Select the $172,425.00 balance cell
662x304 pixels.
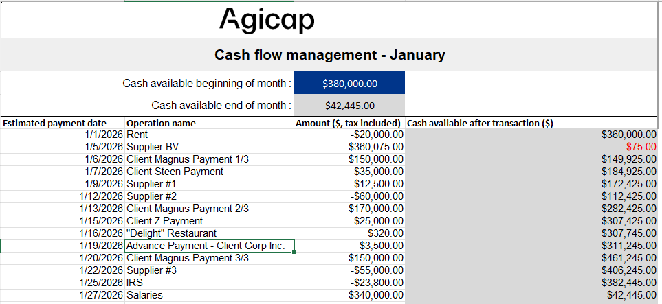[531, 184]
